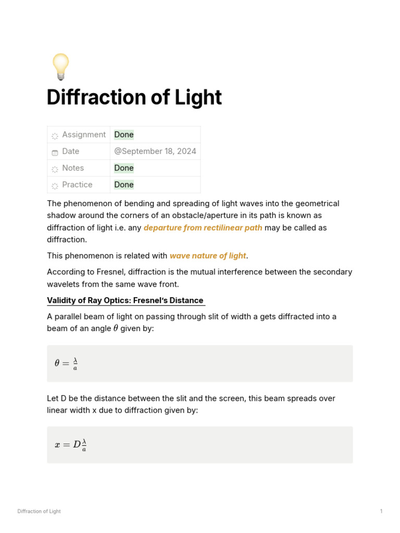Click the Notes status spinner icon

pos(55,169)
